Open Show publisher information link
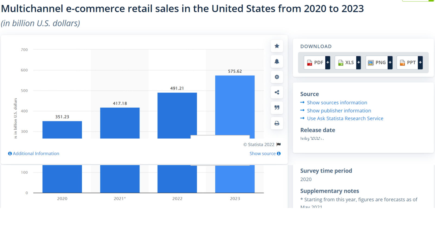The width and height of the screenshot is (435, 234). pos(339,111)
